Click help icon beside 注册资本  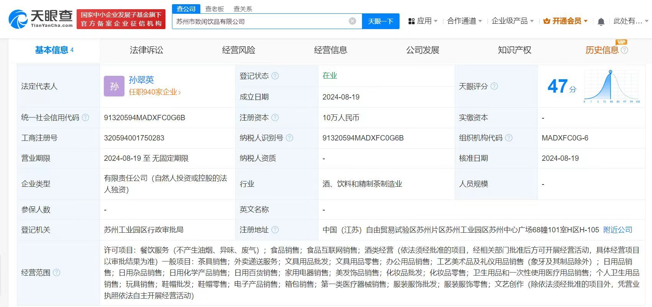(275, 118)
